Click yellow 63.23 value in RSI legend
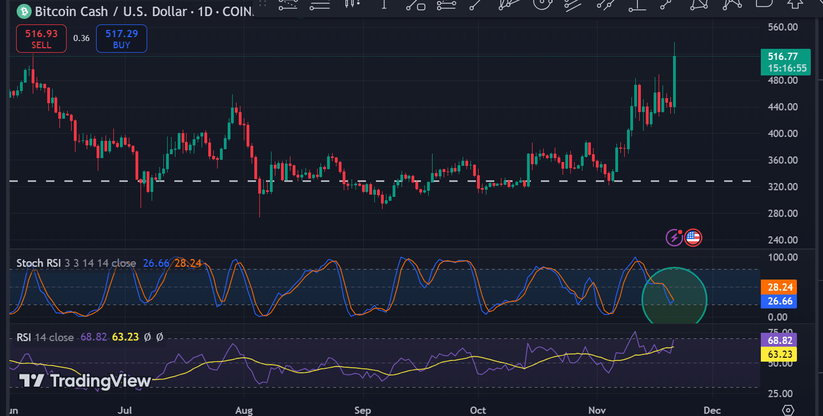Viewport: 823px width, 416px height. point(126,337)
